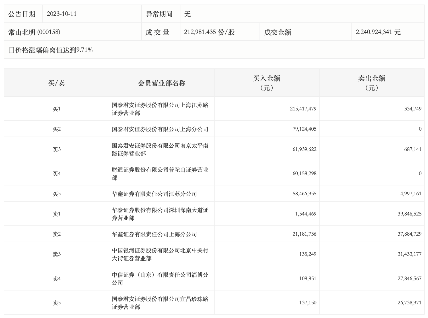
Task: Select buy amount 61,939,622
Action: pyautogui.click(x=304, y=149)
